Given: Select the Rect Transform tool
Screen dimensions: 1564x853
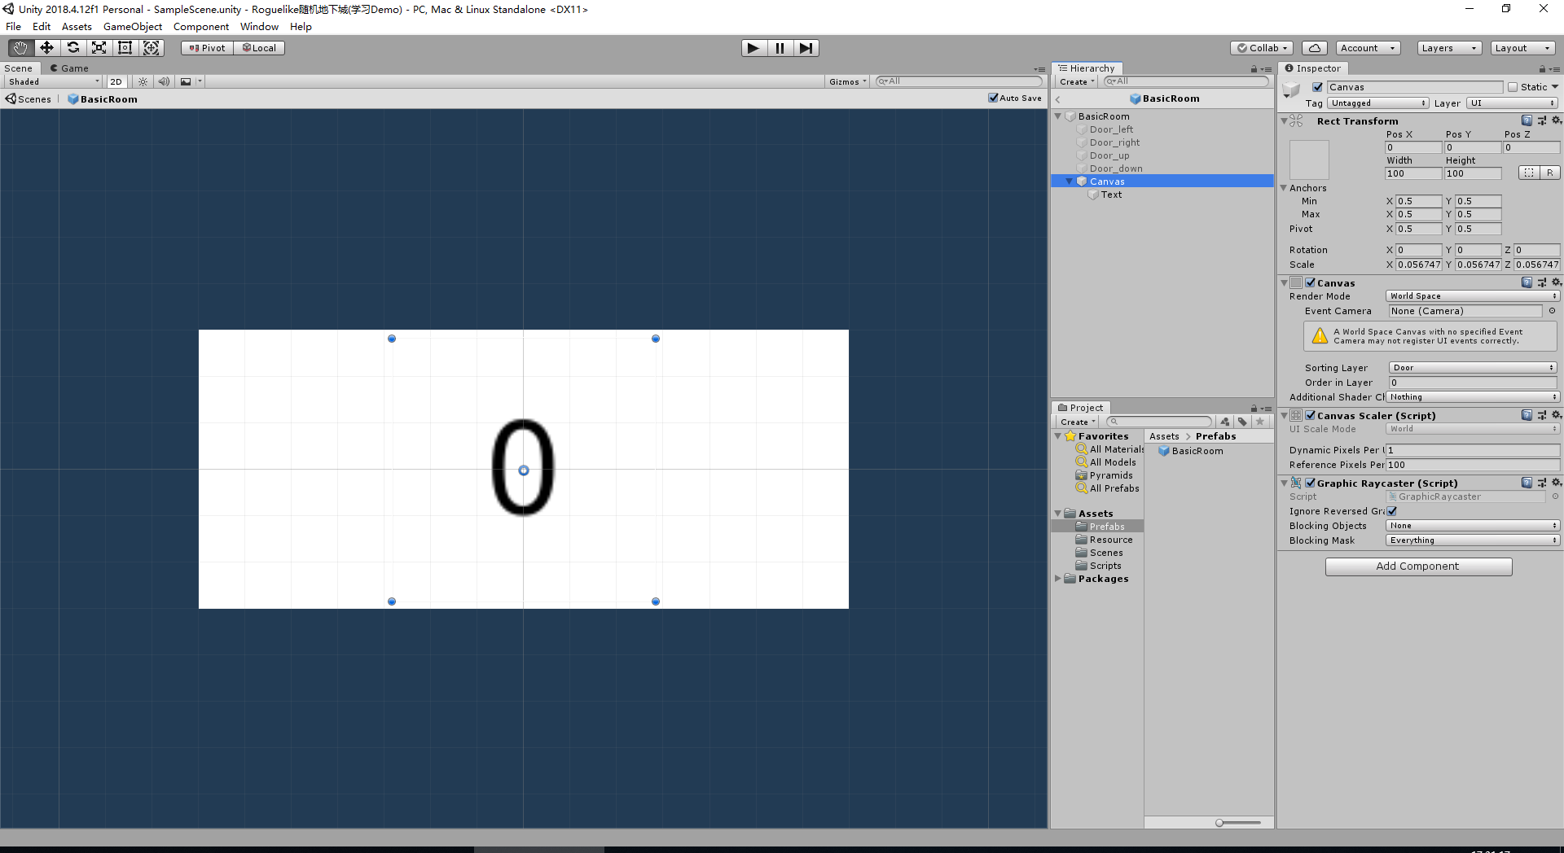Looking at the screenshot, I should (125, 47).
